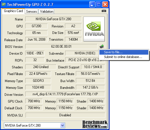
Task: Click the GPU-Z title bar app icon
Action: click(4, 4)
